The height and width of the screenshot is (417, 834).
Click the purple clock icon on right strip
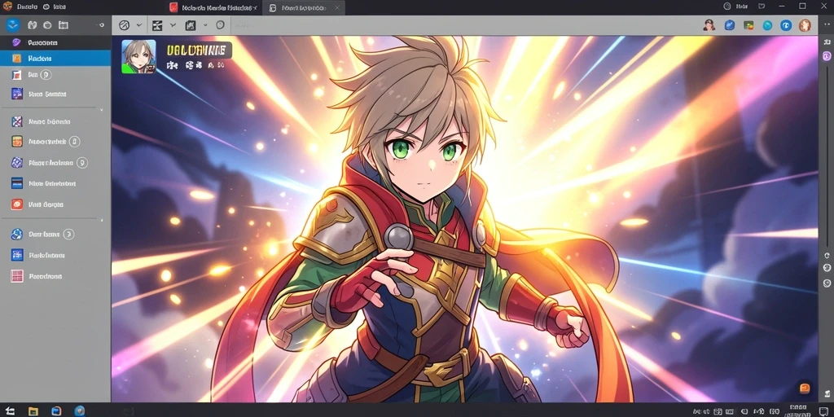click(827, 56)
